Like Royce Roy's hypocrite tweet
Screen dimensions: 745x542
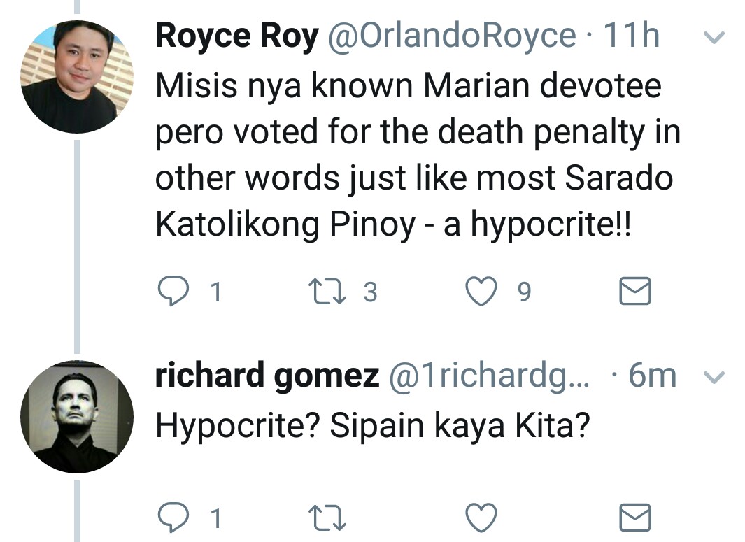click(481, 292)
